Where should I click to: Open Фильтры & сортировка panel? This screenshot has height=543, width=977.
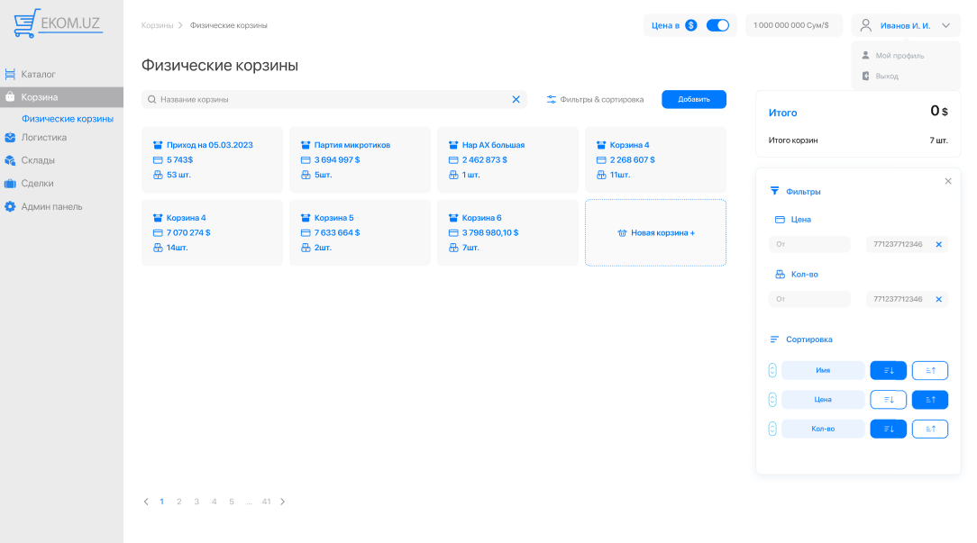(x=595, y=100)
